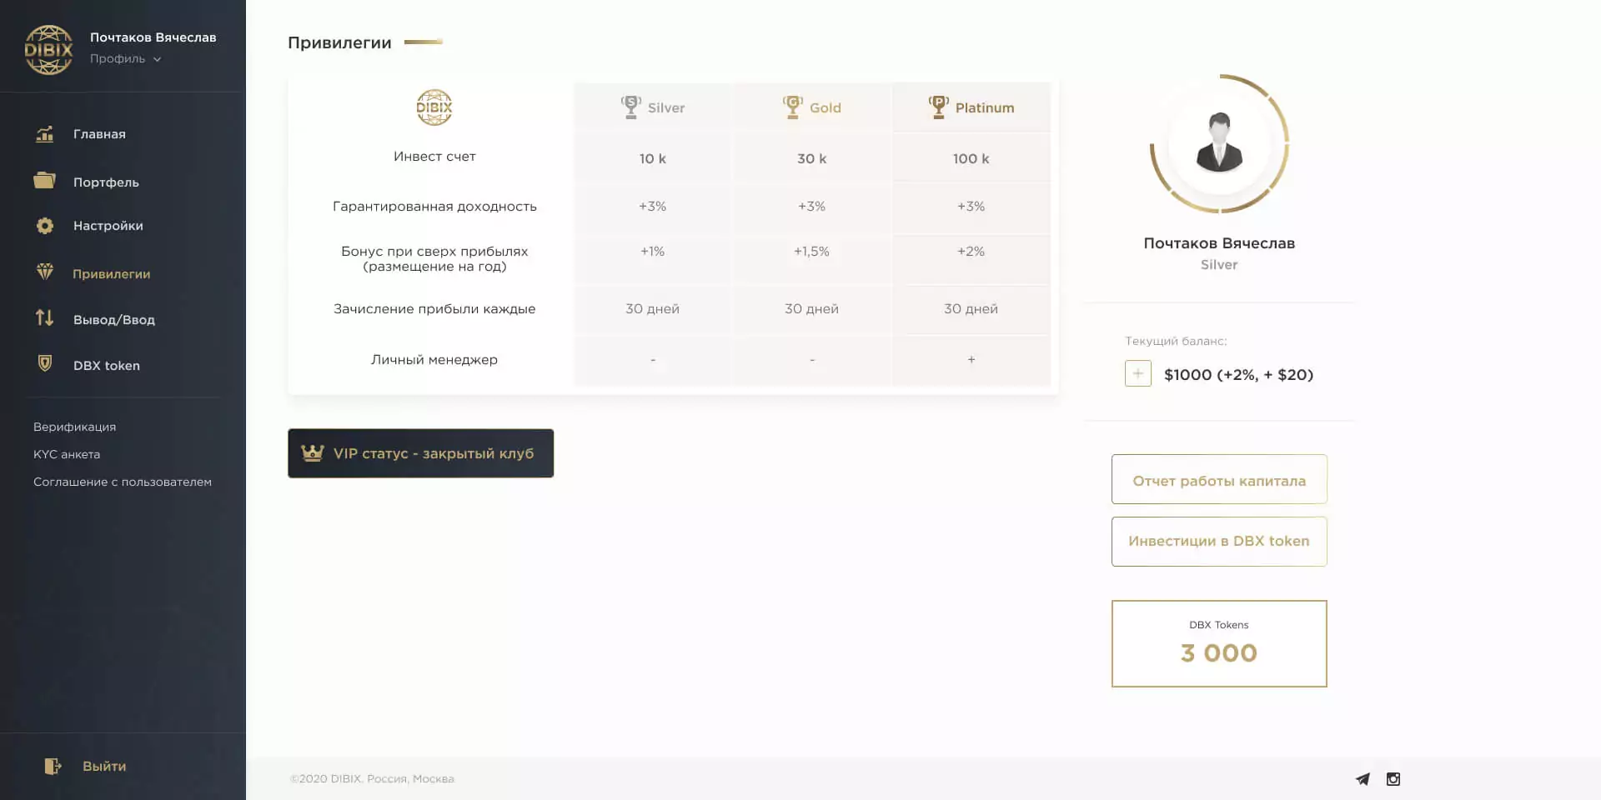Screen dimensions: 1601x800
Task: Open DBX token menu item
Action: [x=107, y=366]
